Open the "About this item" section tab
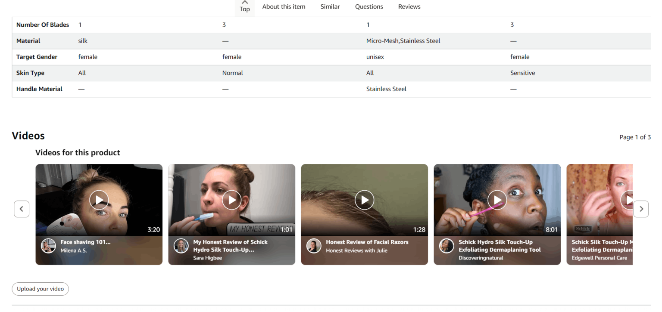Viewport: 662px width, 312px height. (284, 6)
